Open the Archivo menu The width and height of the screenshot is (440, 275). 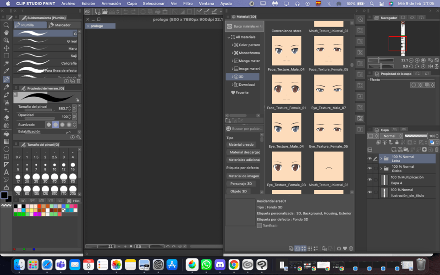[68, 3]
